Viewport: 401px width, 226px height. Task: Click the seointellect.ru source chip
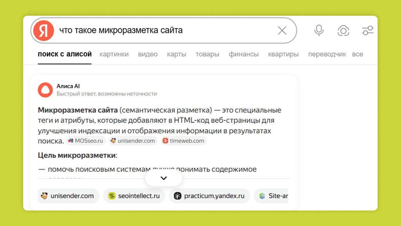click(x=134, y=196)
